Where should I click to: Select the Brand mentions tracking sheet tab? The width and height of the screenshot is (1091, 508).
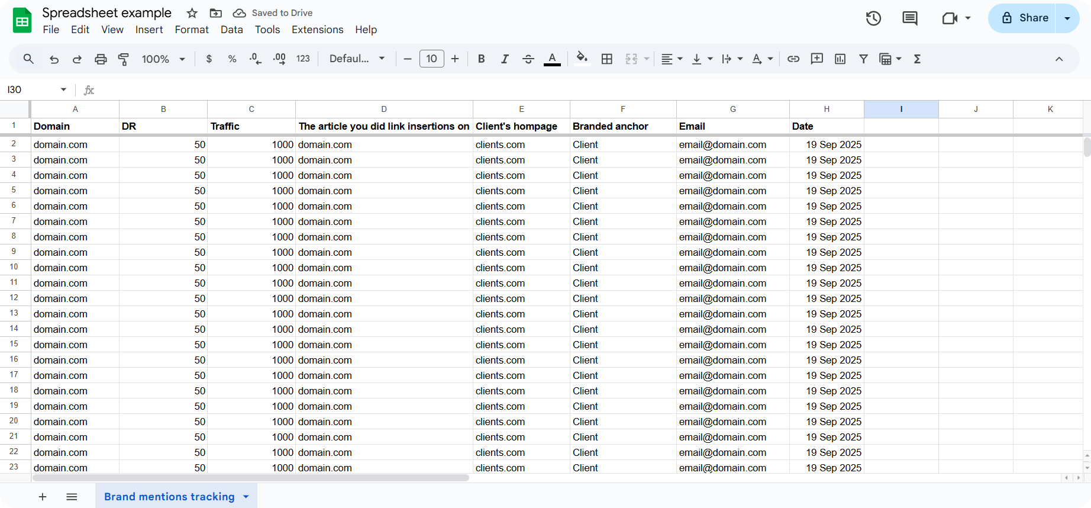pos(169,497)
